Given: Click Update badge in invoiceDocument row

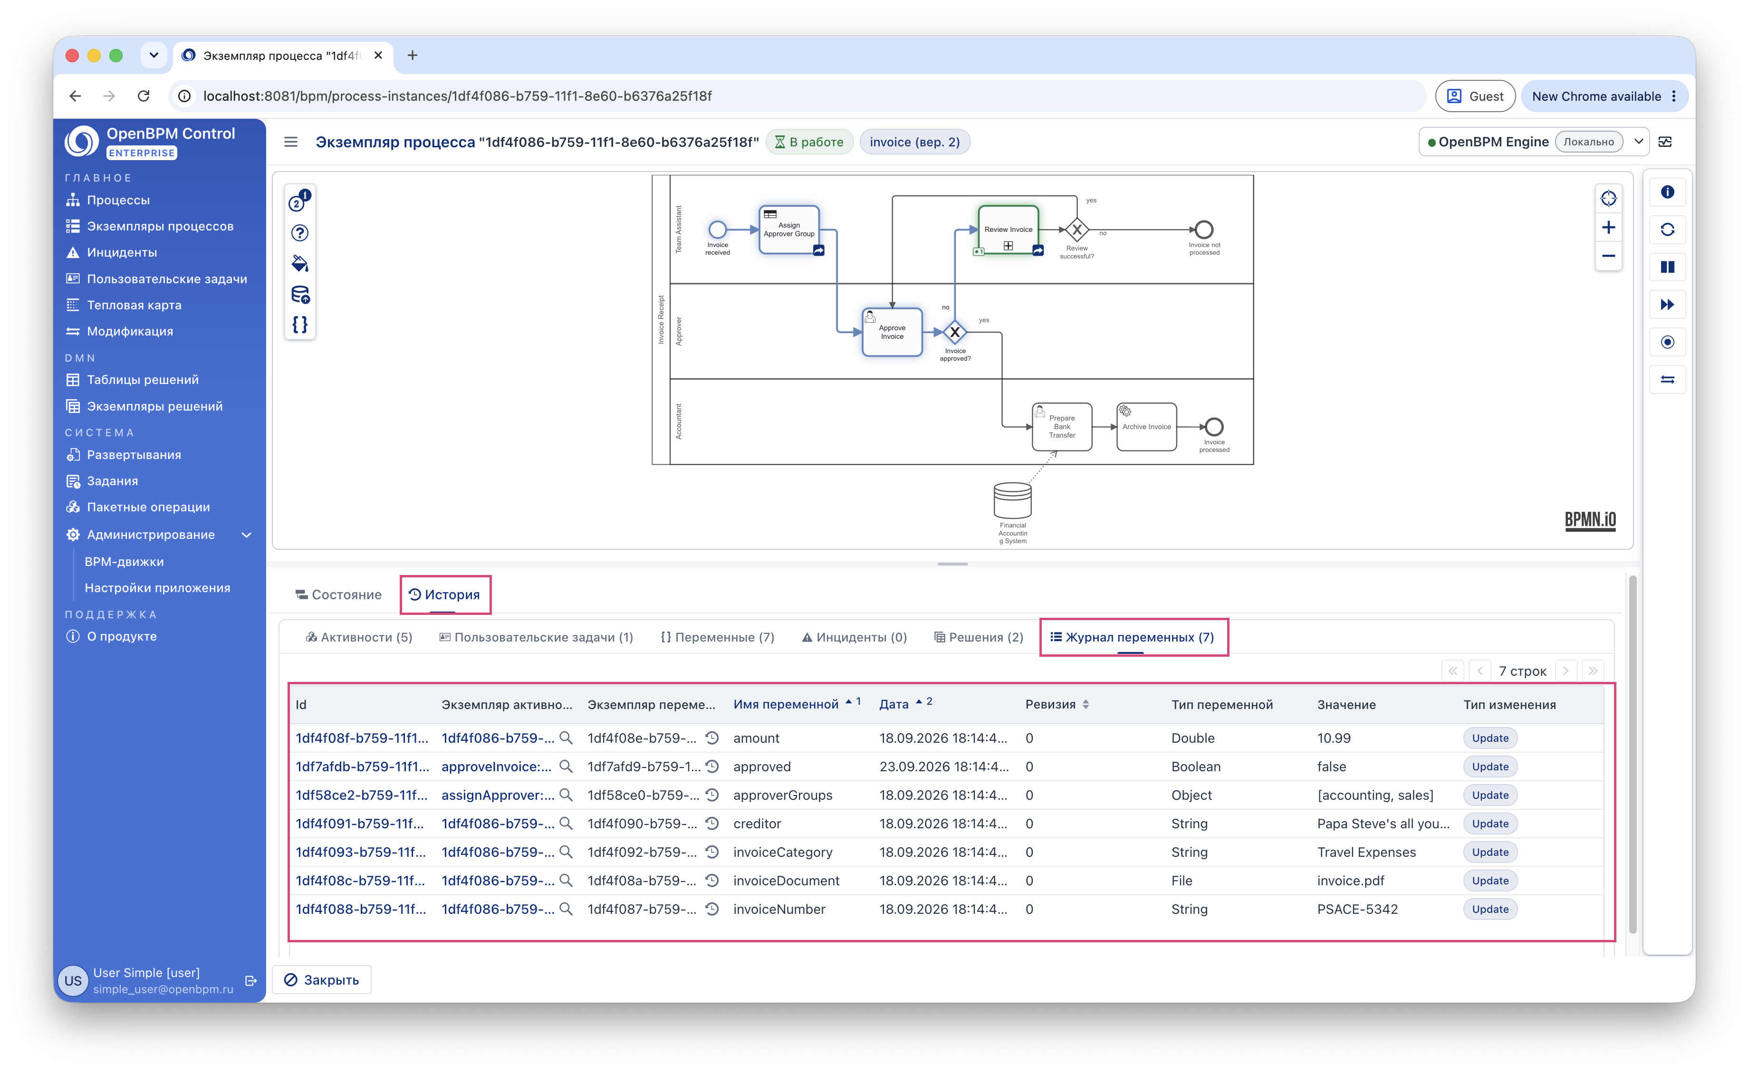Looking at the screenshot, I should coord(1490,881).
